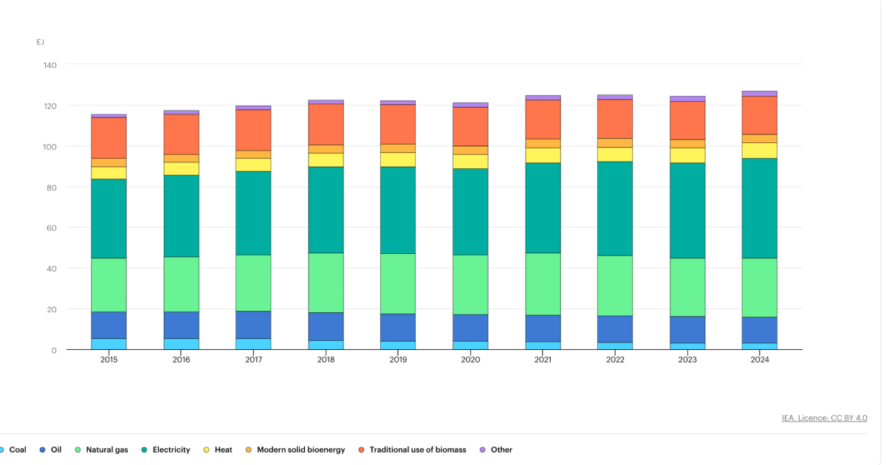Screen dimensions: 886x465
Task: Select the 2018 Oil bar segment
Action: (326, 327)
